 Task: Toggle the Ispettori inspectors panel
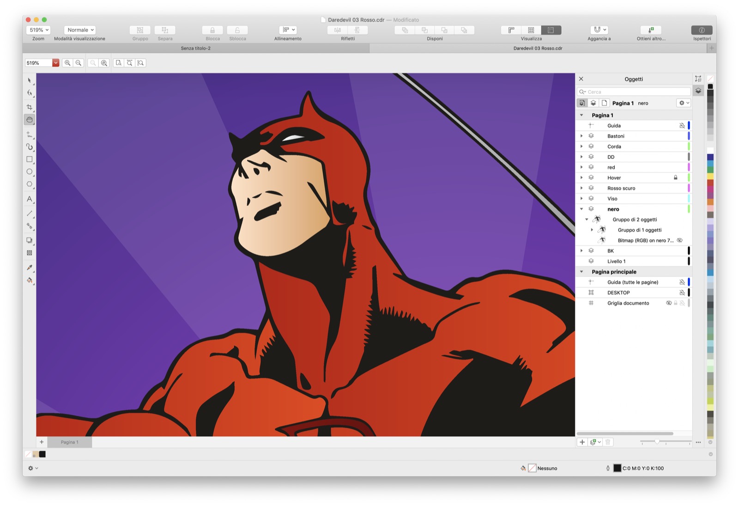tap(702, 30)
